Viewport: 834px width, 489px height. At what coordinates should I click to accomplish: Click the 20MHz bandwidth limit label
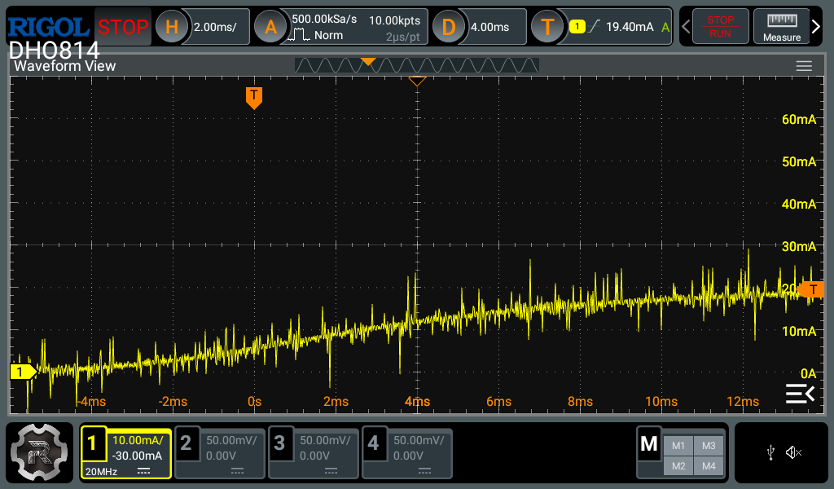coord(101,472)
